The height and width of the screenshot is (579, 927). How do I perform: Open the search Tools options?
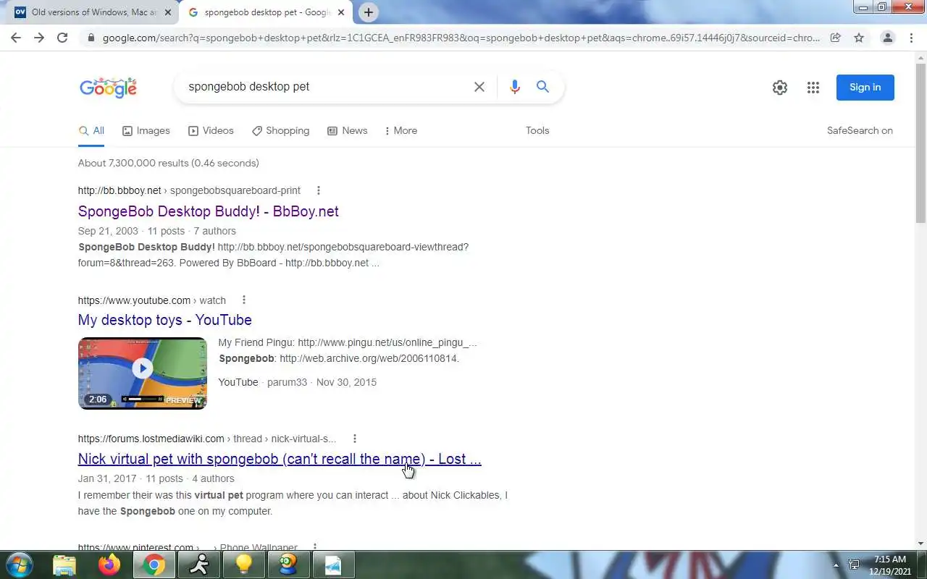tap(537, 131)
